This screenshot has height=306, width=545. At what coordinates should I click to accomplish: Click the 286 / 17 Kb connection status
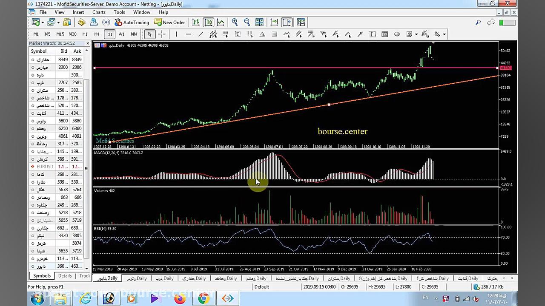[489, 287]
